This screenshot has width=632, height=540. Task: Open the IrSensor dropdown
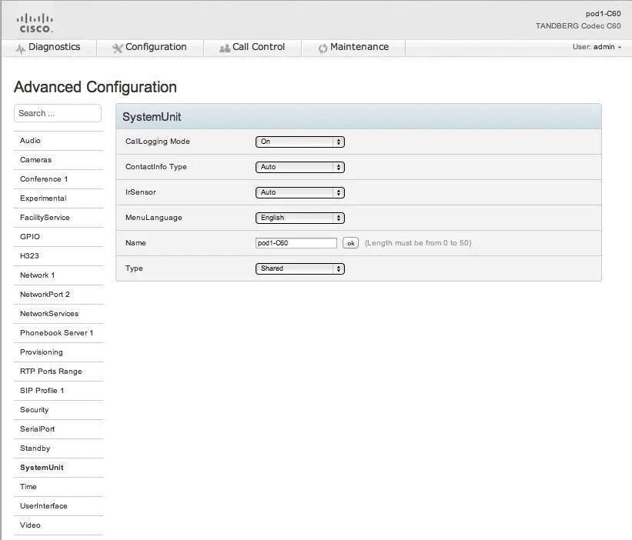click(x=300, y=192)
